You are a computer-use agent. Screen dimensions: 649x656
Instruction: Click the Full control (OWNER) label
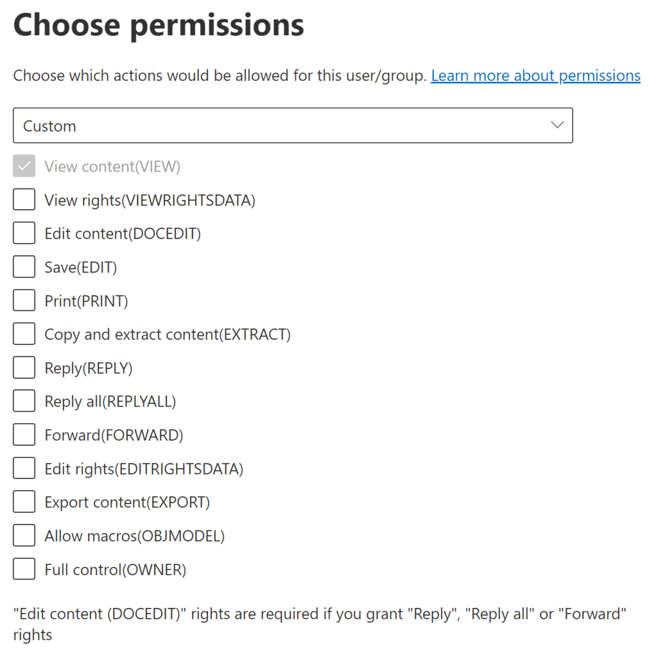point(115,569)
